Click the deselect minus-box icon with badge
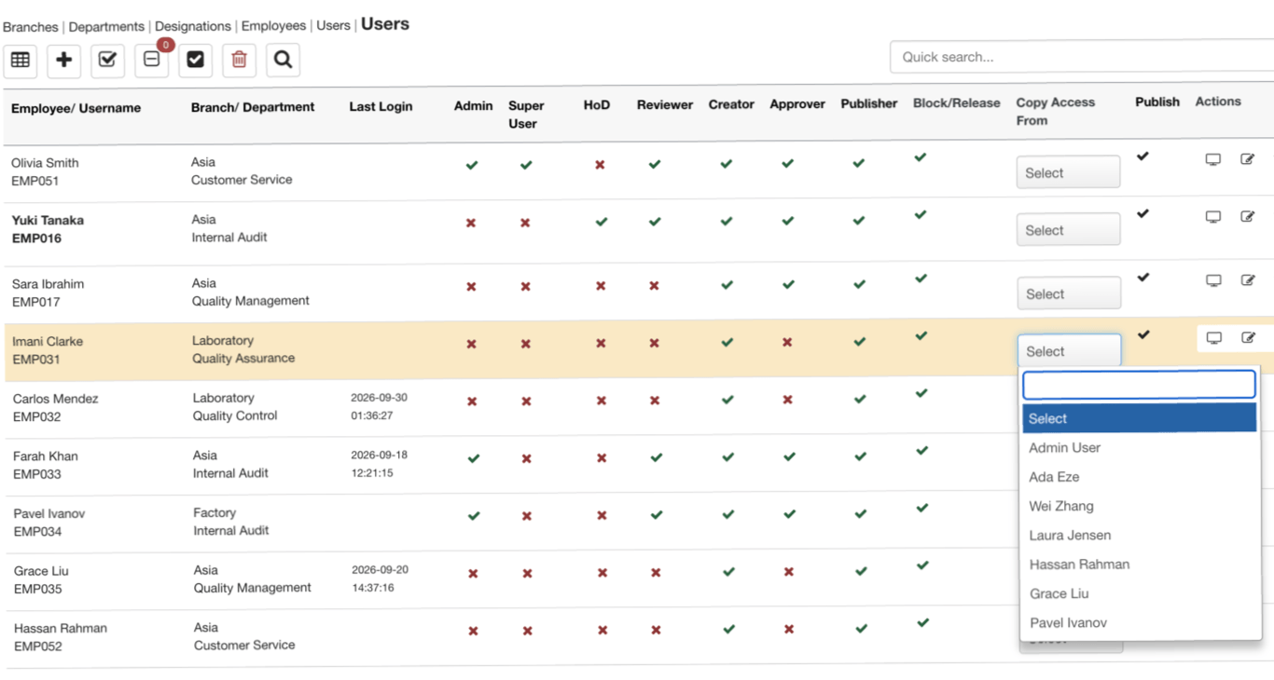 (152, 61)
